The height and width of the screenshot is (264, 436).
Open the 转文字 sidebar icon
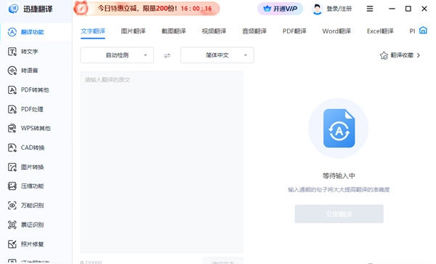12,52
